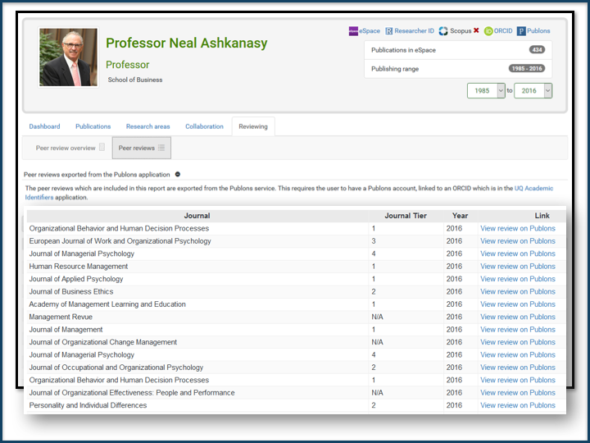This screenshot has width=590, height=443.
Task: Click the N/A tier for Management Revue
Action: click(x=378, y=317)
